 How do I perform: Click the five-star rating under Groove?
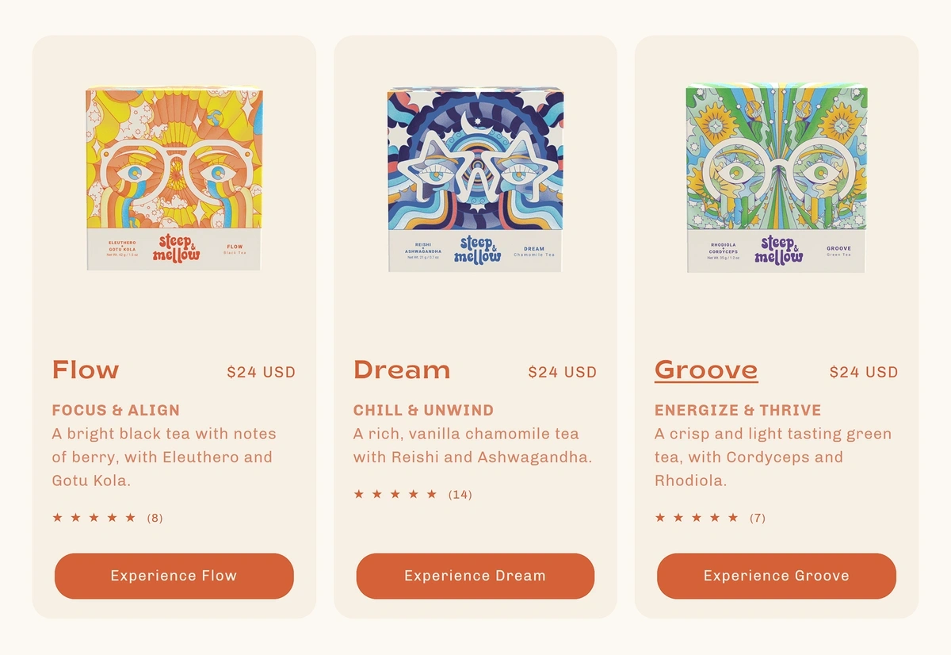pos(696,518)
